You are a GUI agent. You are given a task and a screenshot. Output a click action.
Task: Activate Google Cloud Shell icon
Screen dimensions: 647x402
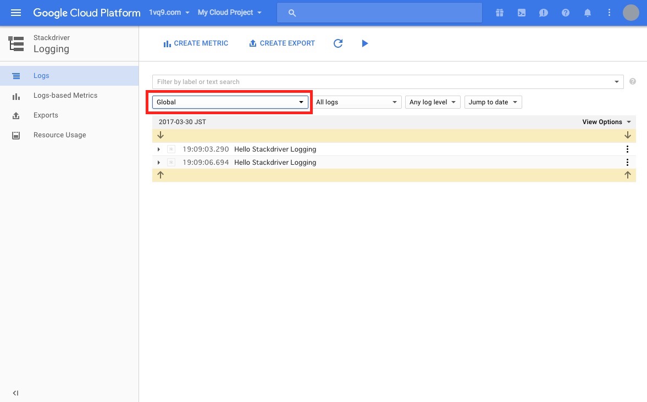click(522, 13)
